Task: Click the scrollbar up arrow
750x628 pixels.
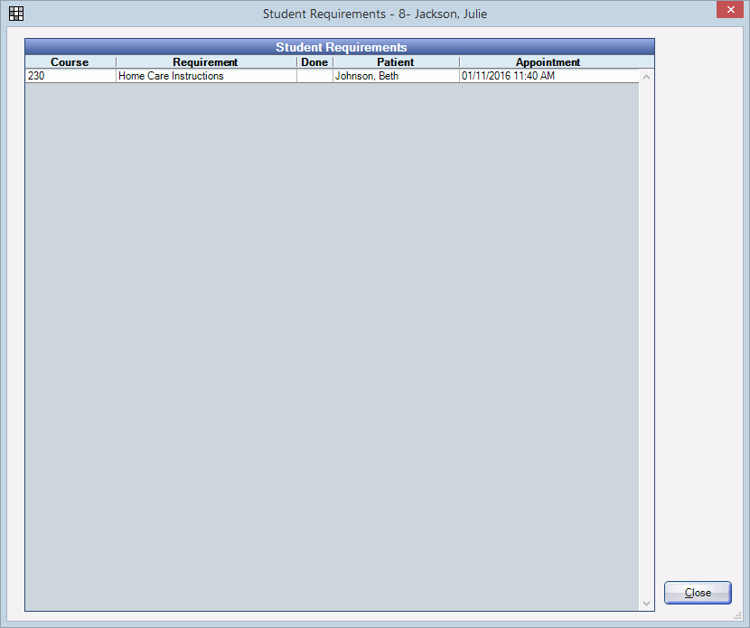Action: click(646, 77)
